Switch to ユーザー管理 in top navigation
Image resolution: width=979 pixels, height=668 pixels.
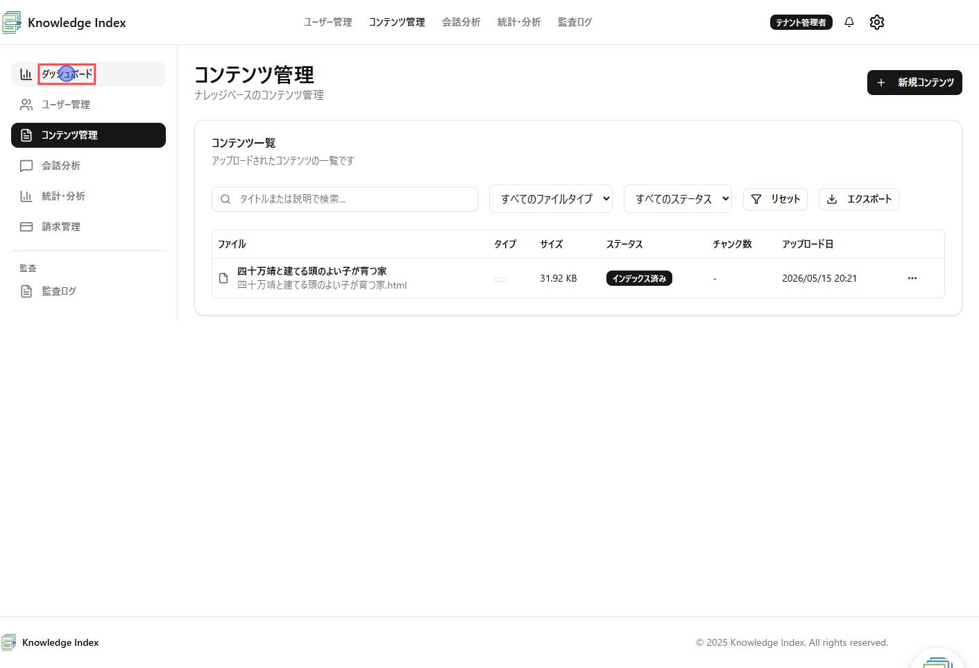tap(328, 22)
